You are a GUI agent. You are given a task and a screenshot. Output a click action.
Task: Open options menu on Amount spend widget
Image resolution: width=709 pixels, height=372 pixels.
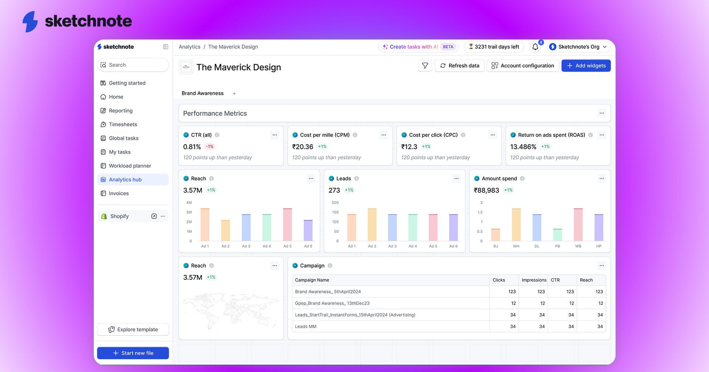pos(602,179)
